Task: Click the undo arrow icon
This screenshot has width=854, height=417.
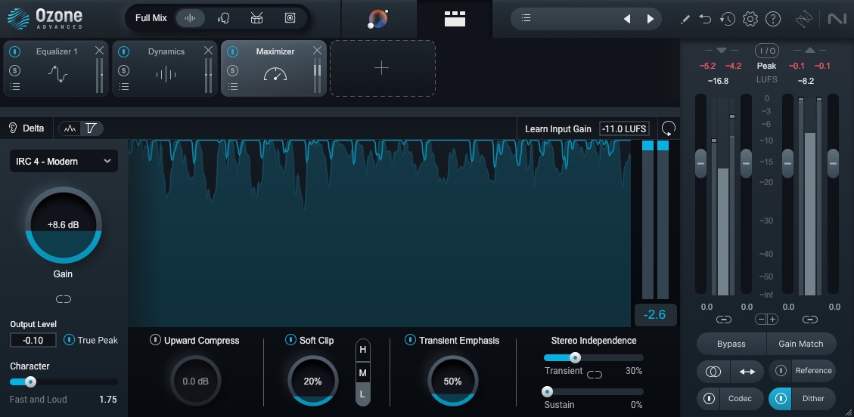Action: [705, 19]
